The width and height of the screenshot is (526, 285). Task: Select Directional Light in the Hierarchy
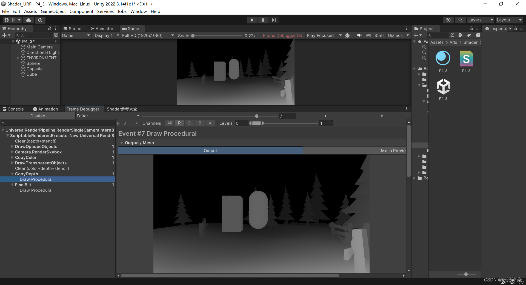point(43,53)
